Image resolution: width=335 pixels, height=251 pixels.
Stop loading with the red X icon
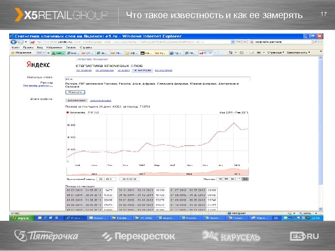click(245, 42)
